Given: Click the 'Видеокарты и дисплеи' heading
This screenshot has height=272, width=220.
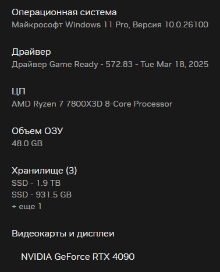Looking at the screenshot, I should click(x=63, y=234).
